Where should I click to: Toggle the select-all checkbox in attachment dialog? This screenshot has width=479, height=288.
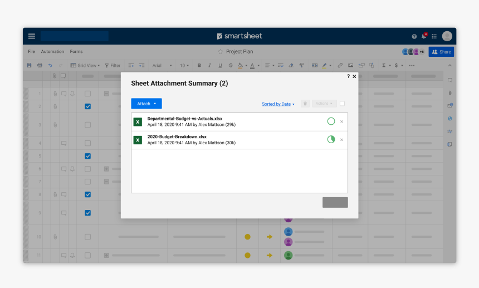[x=342, y=104]
